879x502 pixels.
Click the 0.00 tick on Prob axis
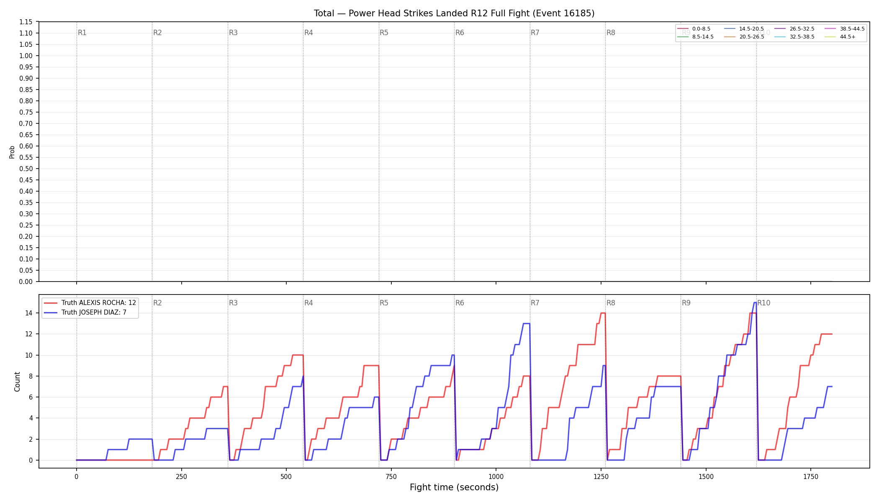pyautogui.click(x=26, y=282)
